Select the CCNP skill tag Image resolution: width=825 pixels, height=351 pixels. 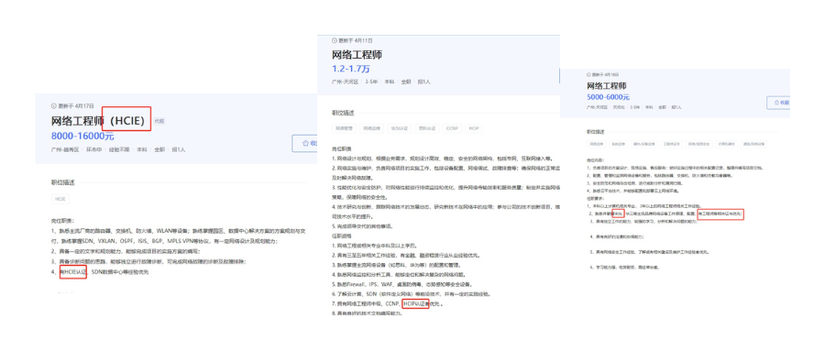pyautogui.click(x=453, y=128)
